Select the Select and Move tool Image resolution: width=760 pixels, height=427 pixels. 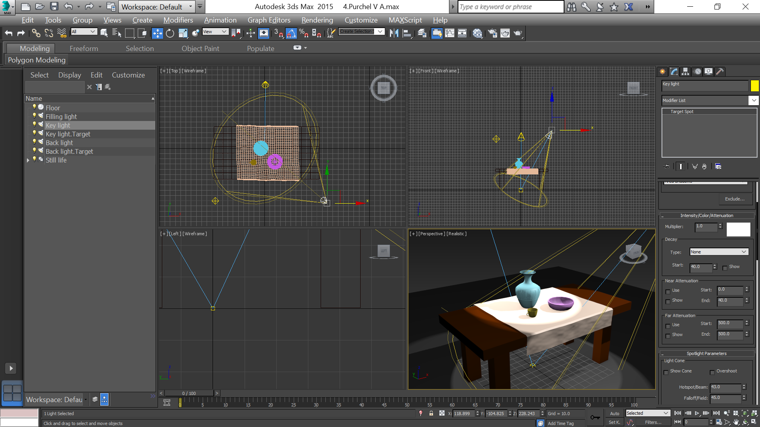pos(157,33)
